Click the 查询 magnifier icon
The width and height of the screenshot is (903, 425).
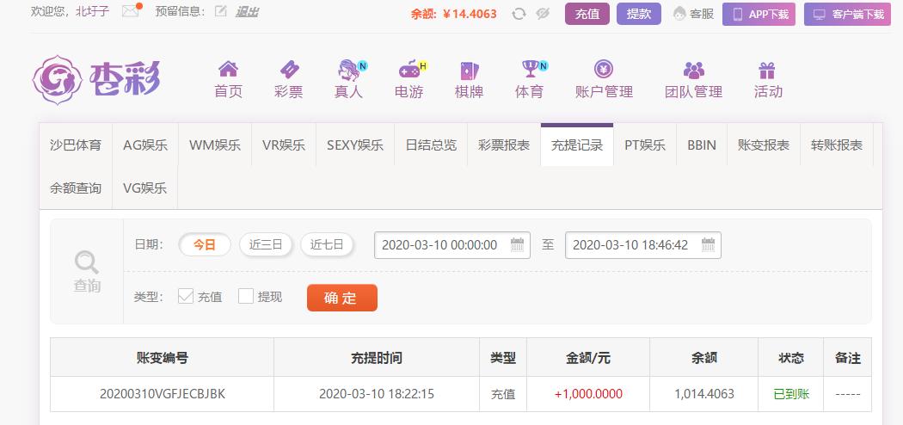click(87, 262)
